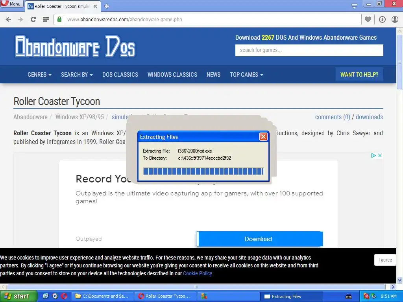Screen dimensions: 403x302
Task: Open the Windows start button
Action: click(18, 296)
